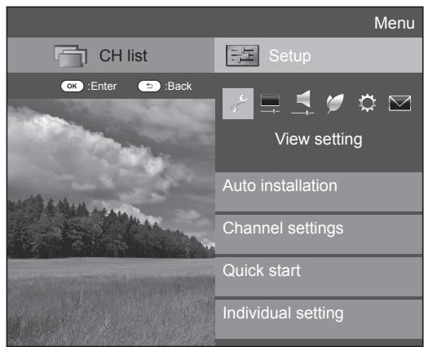Open the envelope information icon
428x347 pixels.
pos(399,103)
